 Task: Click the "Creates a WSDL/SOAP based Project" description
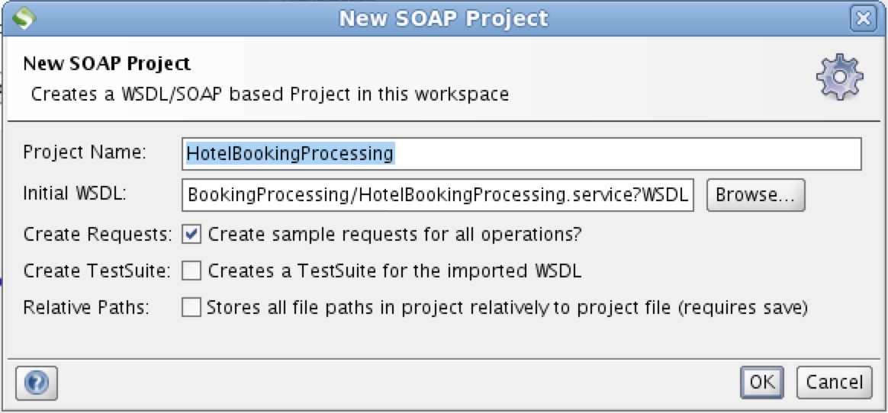269,94
